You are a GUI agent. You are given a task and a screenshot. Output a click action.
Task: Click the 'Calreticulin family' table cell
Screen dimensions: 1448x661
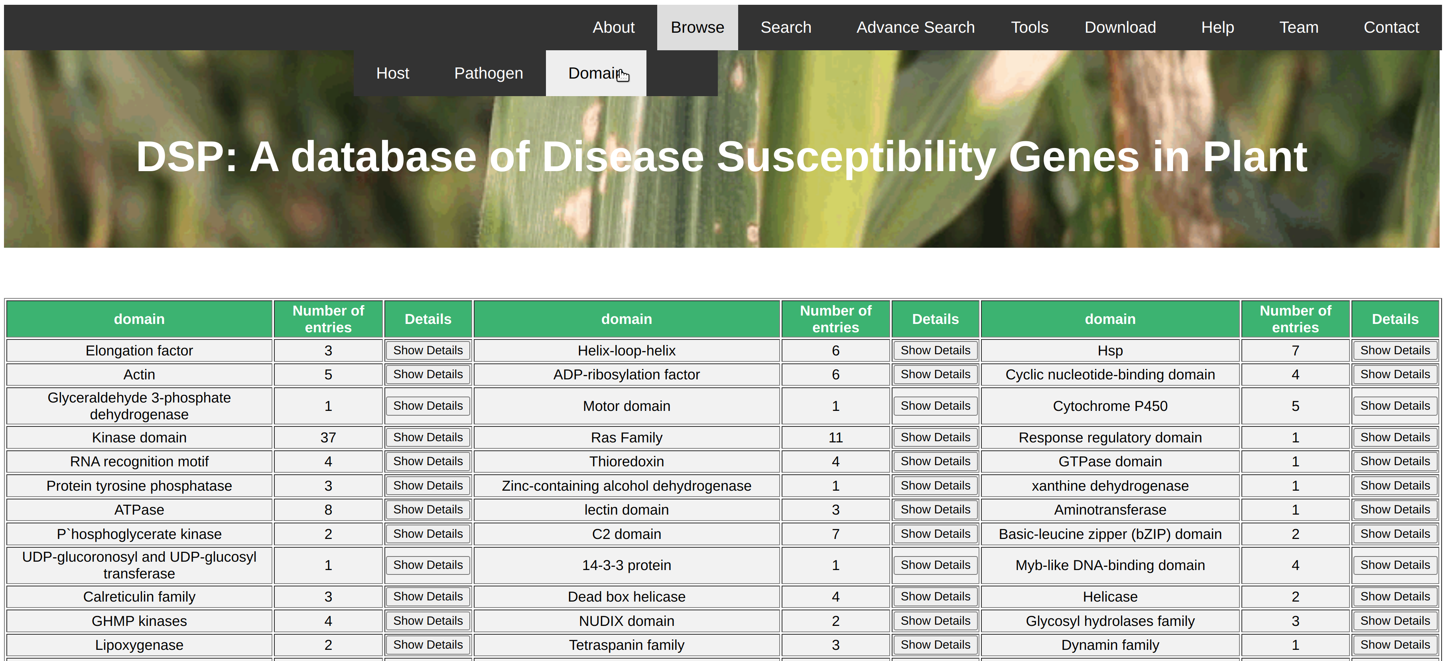click(140, 596)
